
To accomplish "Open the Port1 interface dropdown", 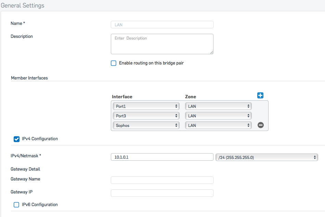I will pyautogui.click(x=146, y=106).
